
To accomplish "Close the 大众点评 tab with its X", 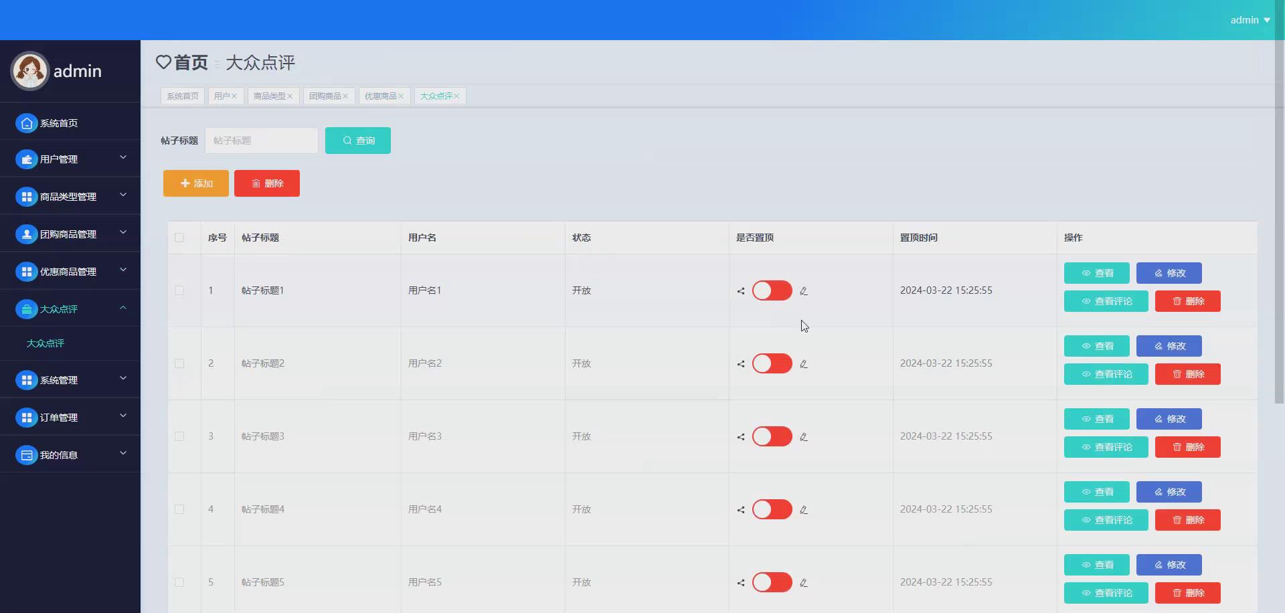I will [456, 96].
